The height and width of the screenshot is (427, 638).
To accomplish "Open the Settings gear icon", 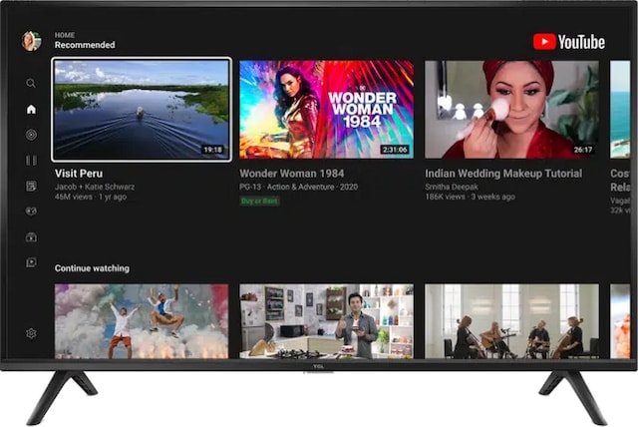I will point(31,333).
